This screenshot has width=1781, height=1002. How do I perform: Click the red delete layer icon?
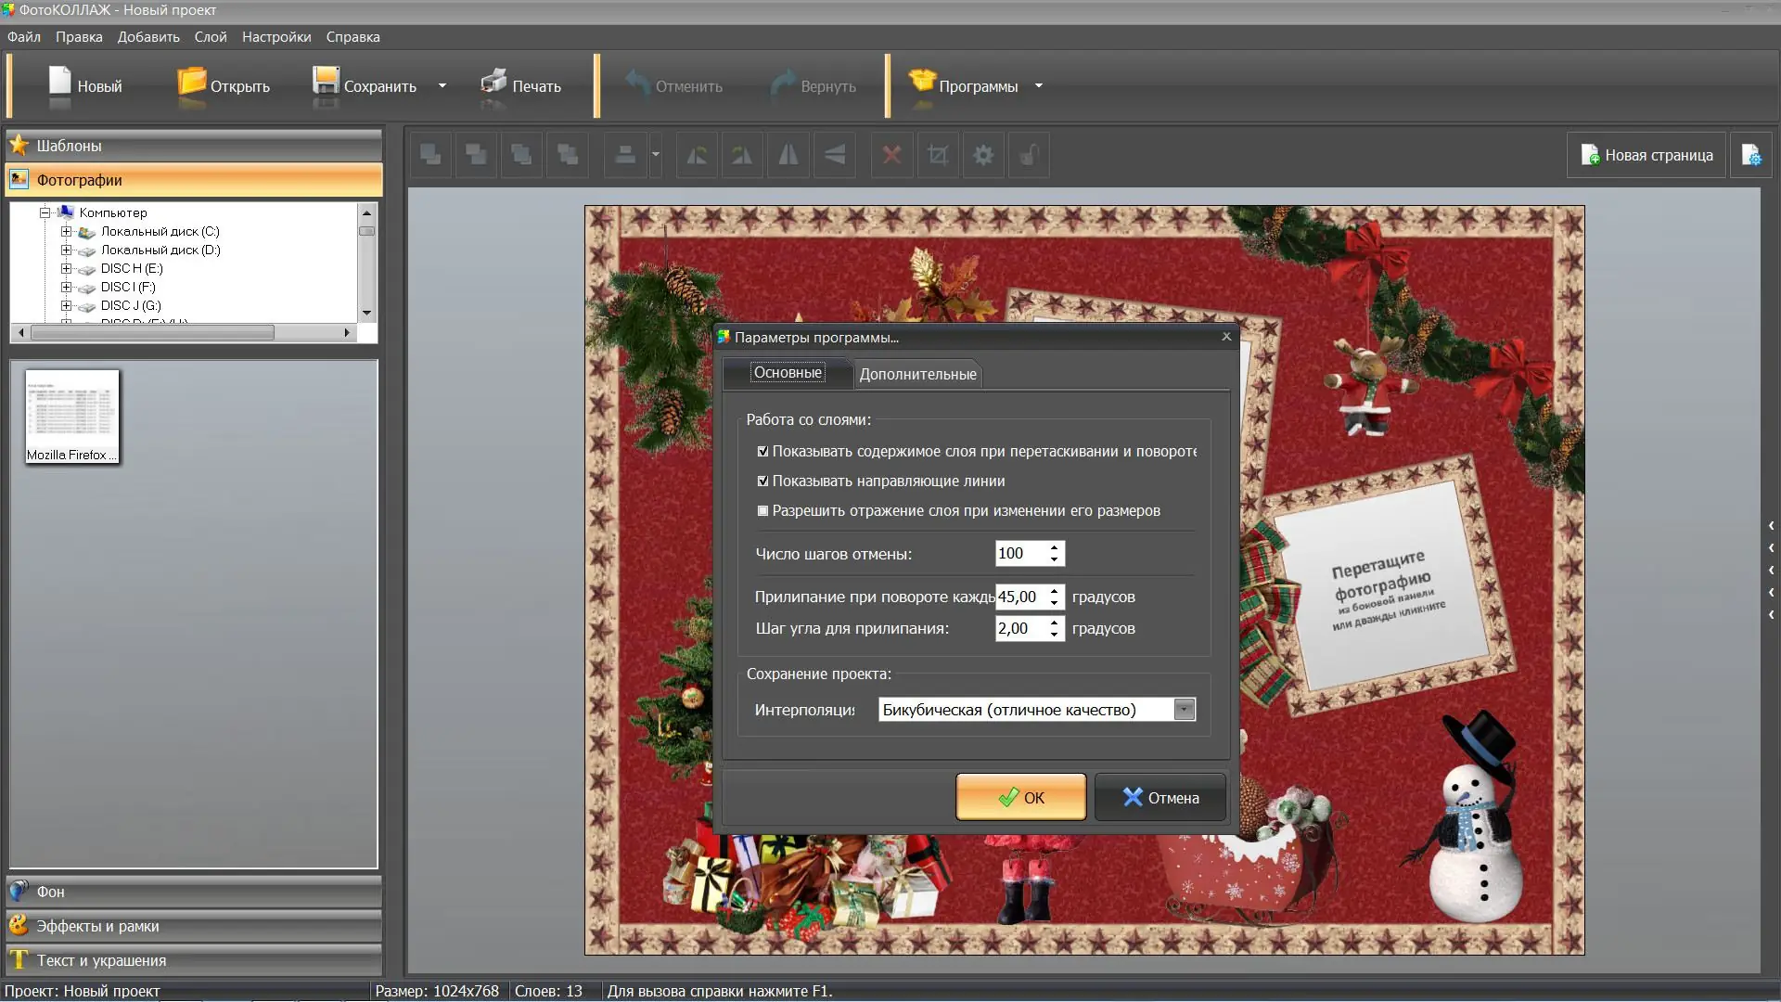tap(891, 155)
